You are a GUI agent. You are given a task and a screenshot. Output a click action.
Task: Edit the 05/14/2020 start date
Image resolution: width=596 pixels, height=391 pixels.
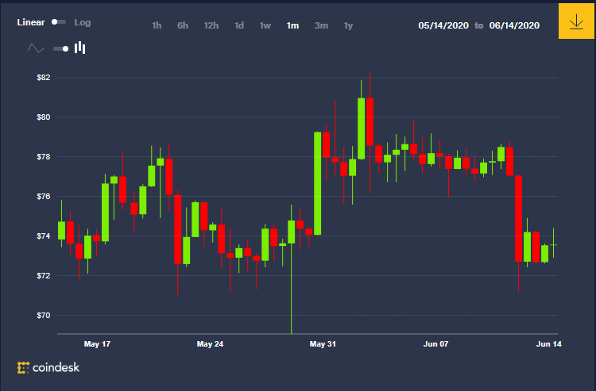(443, 25)
